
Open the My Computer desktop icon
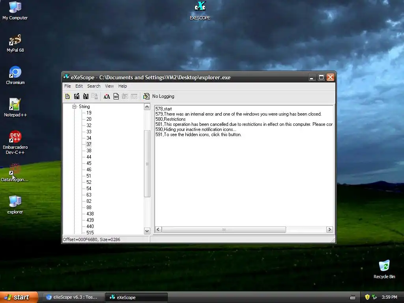point(15,11)
